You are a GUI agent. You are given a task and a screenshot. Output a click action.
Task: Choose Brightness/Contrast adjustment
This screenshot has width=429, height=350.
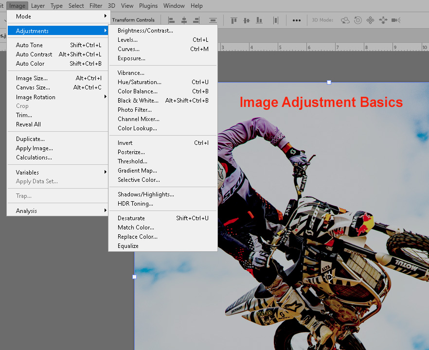(x=145, y=31)
